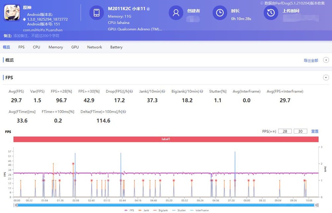This screenshot has height=213, width=332.
Task: Click the duration clock icon
Action: pos(220,13)
